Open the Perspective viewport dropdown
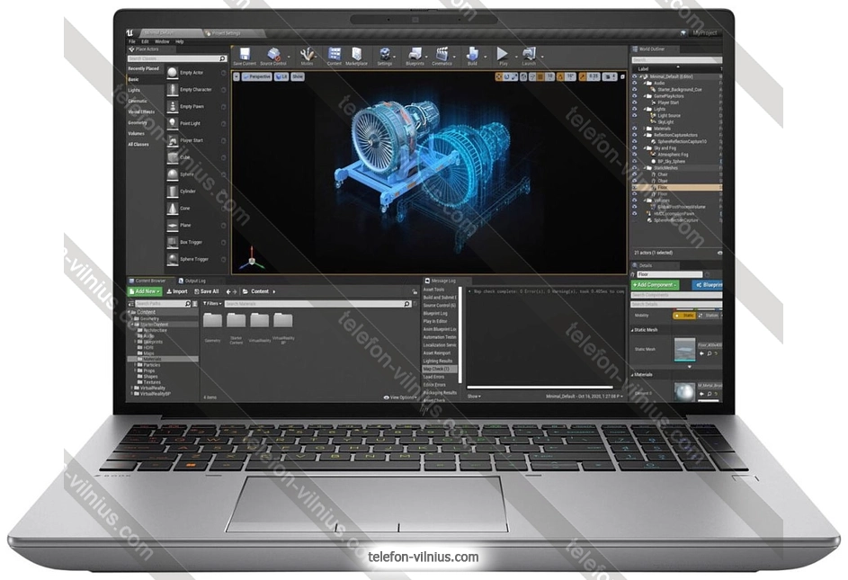This screenshot has height=580, width=848. coord(258,76)
